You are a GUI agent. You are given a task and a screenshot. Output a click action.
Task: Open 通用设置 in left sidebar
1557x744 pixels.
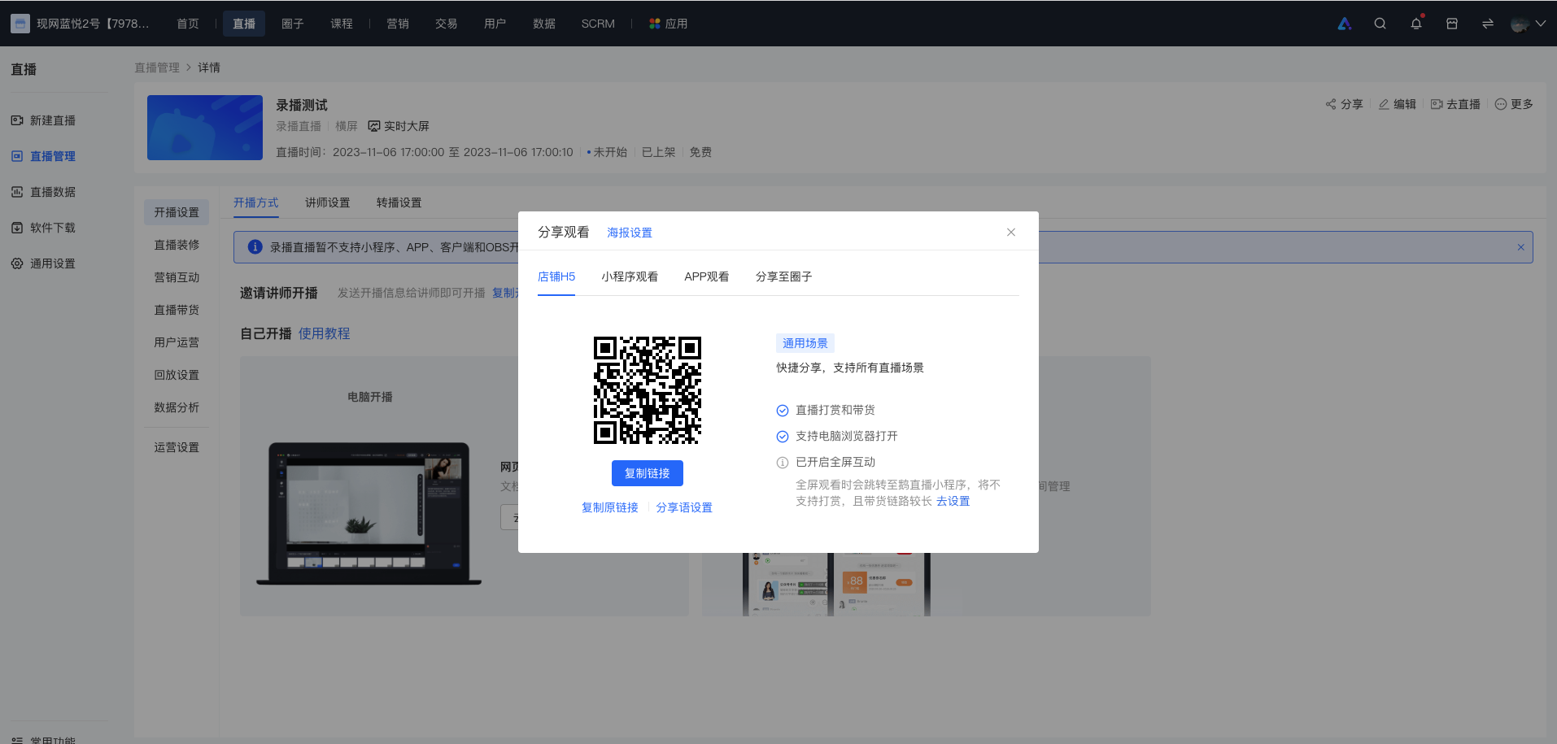tap(43, 263)
